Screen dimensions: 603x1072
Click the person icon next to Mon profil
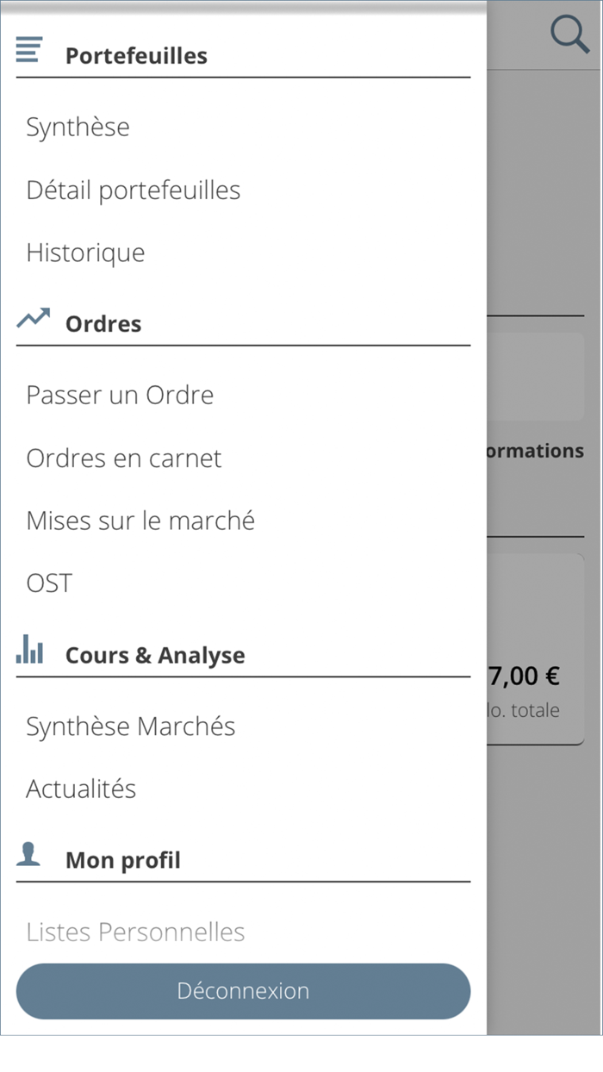tap(28, 854)
